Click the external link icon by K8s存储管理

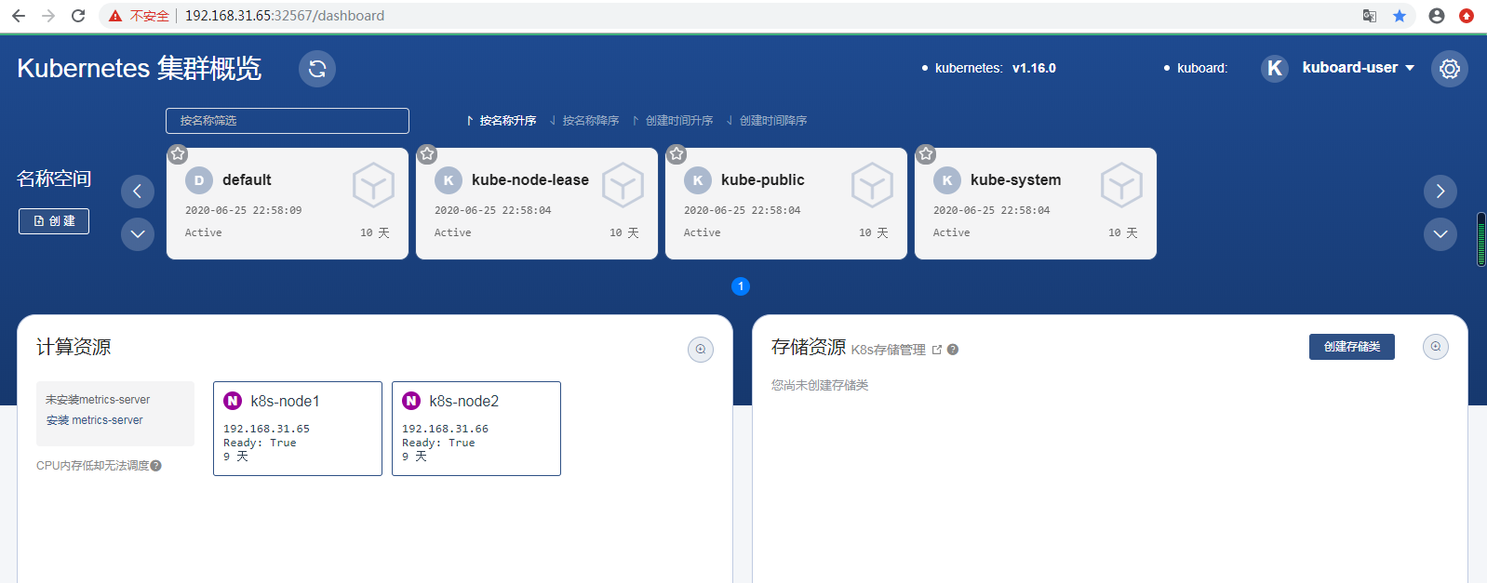(937, 350)
